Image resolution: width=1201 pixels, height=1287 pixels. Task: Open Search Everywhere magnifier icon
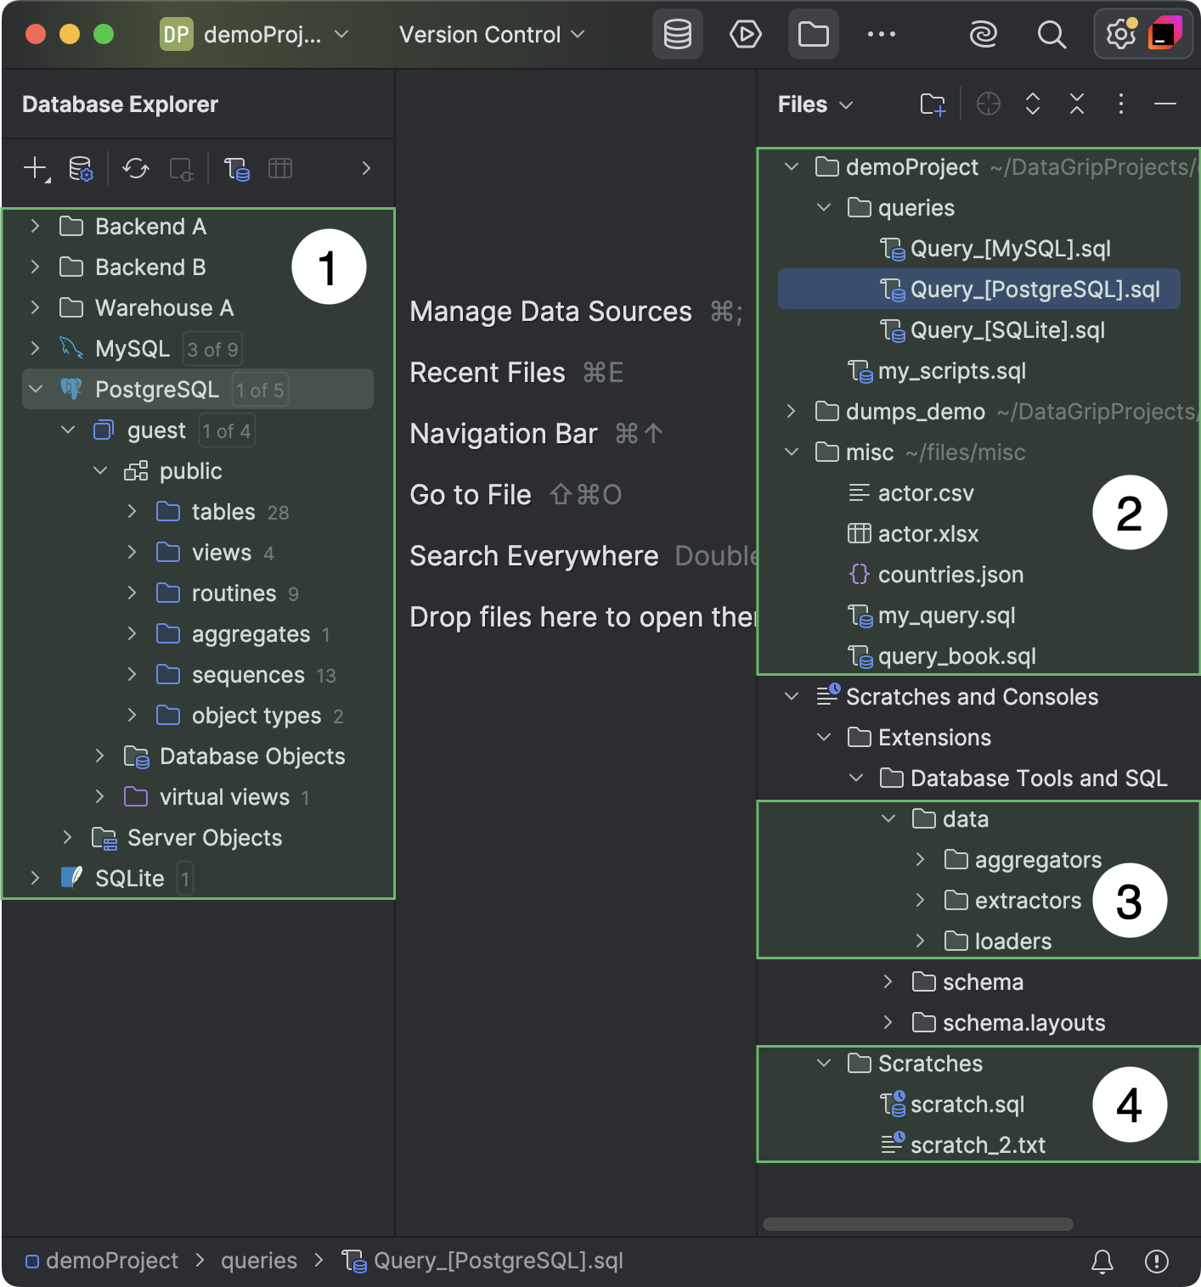(1052, 35)
